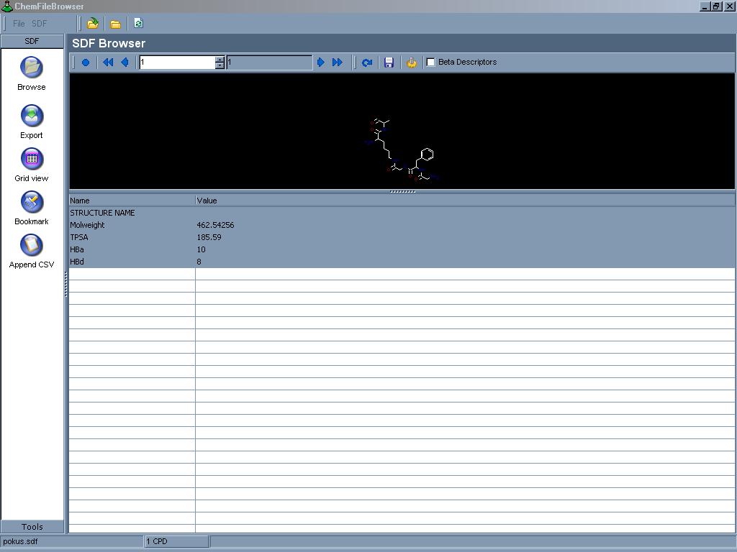Click the Export sidebar icon

(32, 116)
